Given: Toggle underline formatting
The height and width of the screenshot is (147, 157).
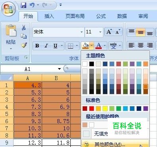Looking at the screenshot, I should (x=55, y=46).
